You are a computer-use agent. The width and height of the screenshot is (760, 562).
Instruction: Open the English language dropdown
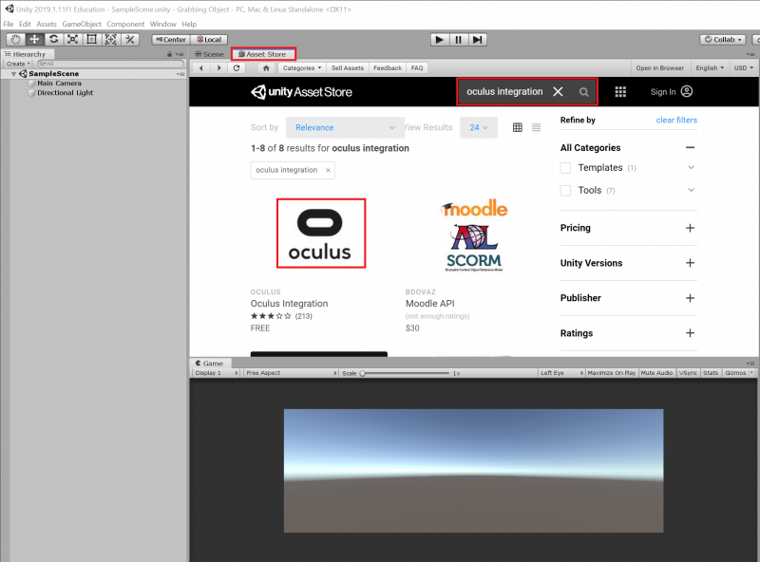point(710,67)
